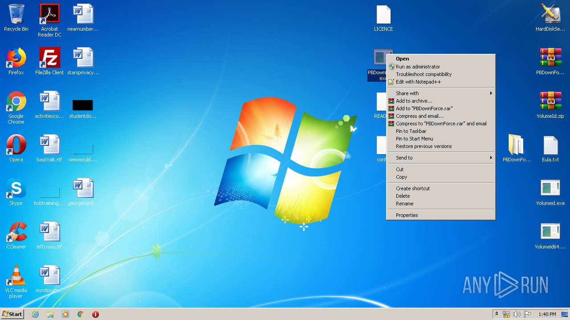Choose Properties in context menu
The height and width of the screenshot is (320, 570).
(x=441, y=215)
